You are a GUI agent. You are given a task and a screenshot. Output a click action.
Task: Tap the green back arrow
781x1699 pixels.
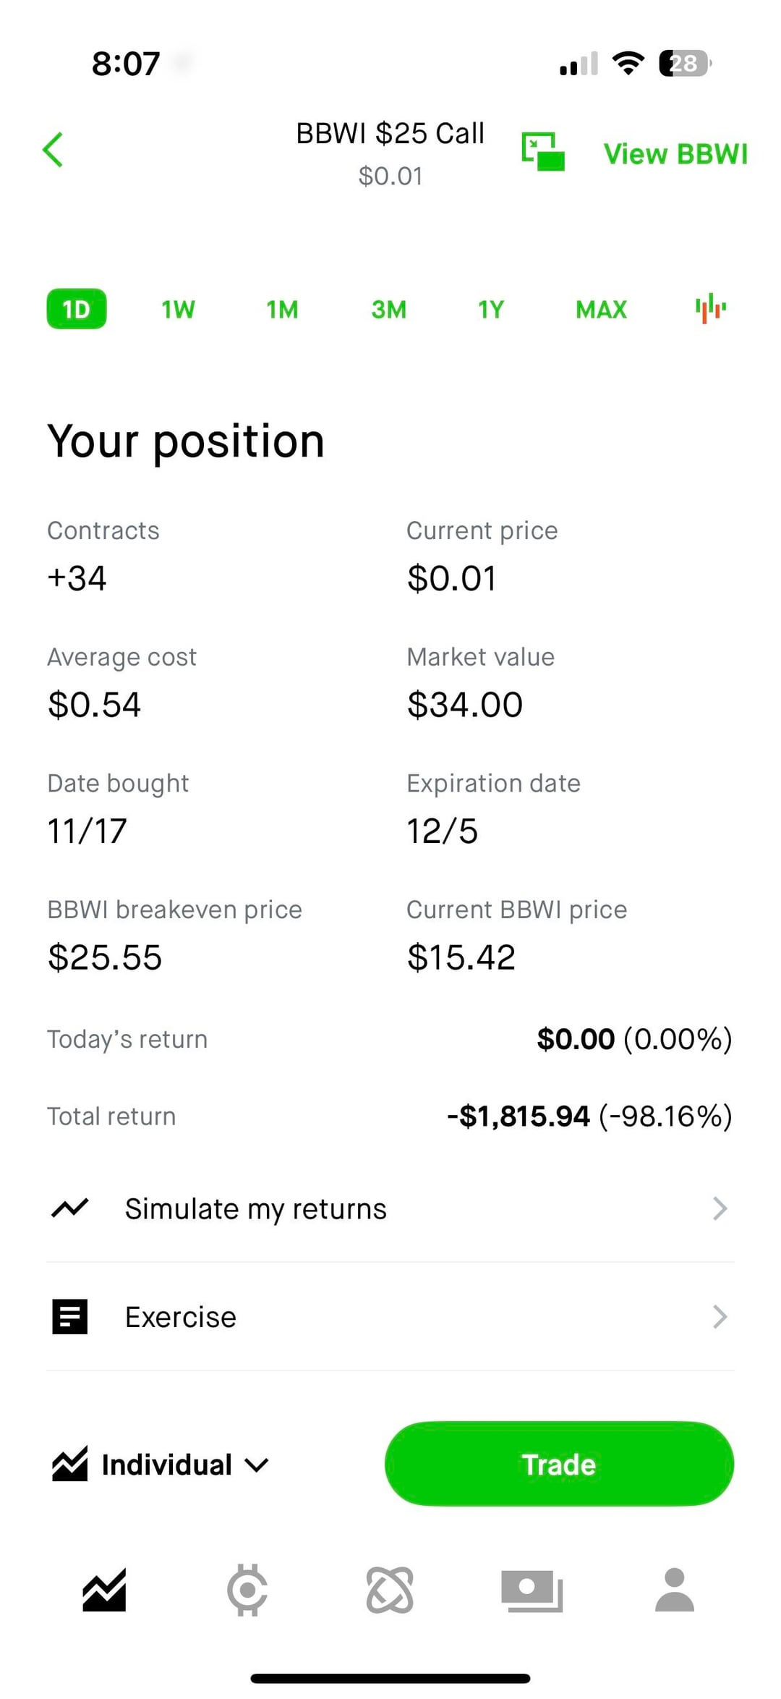[54, 150]
